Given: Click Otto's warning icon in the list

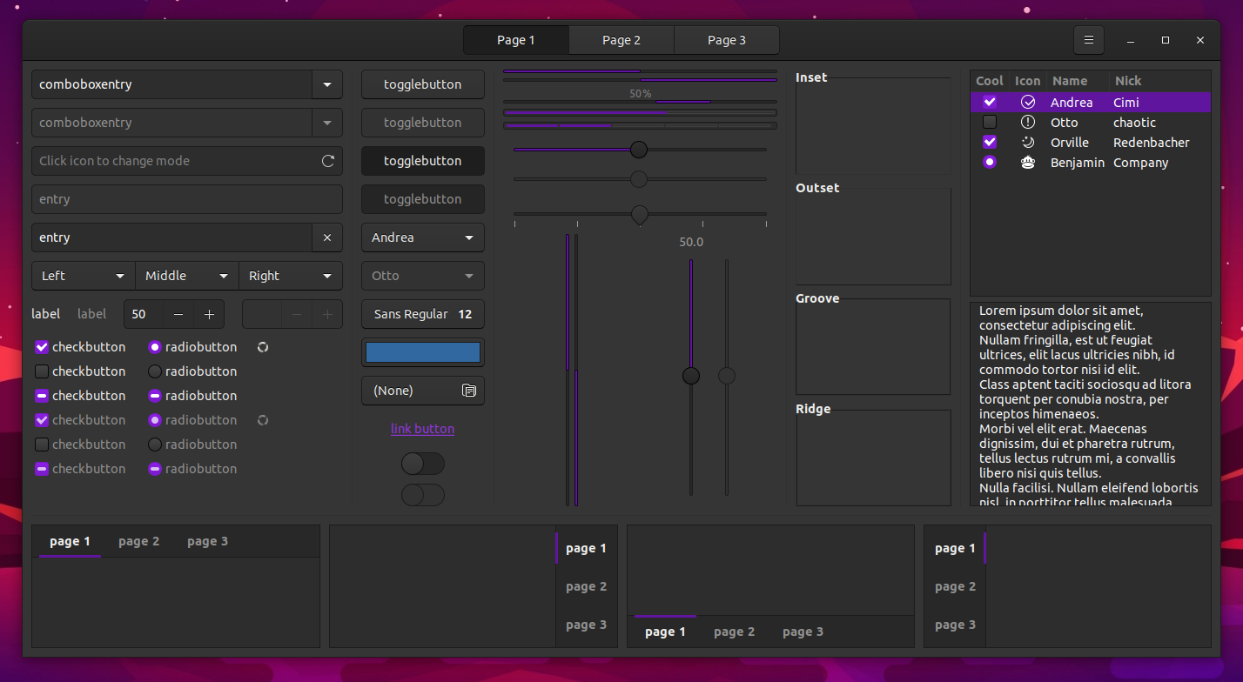Looking at the screenshot, I should (1028, 123).
